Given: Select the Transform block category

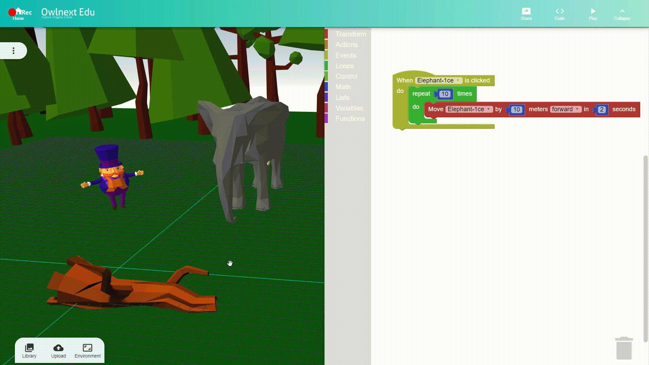Looking at the screenshot, I should pos(351,34).
